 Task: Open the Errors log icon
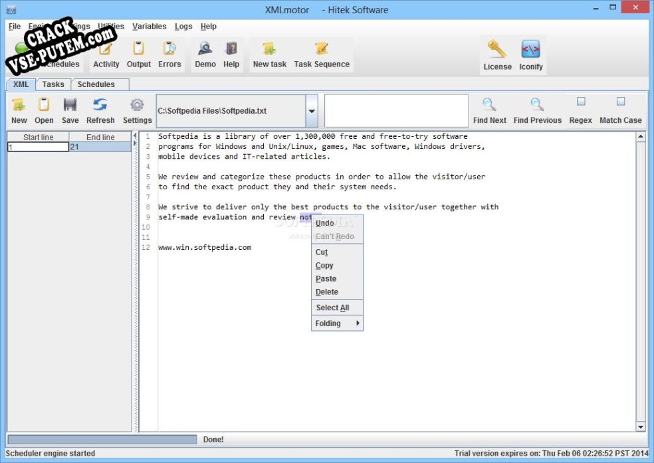click(x=169, y=54)
